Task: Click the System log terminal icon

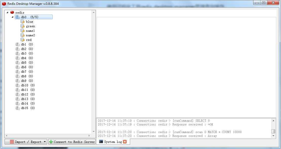Action: [101, 142]
